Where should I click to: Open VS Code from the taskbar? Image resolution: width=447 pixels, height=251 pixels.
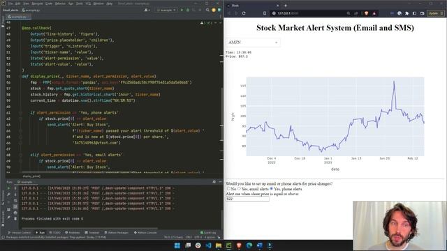pyautogui.click(x=208, y=245)
